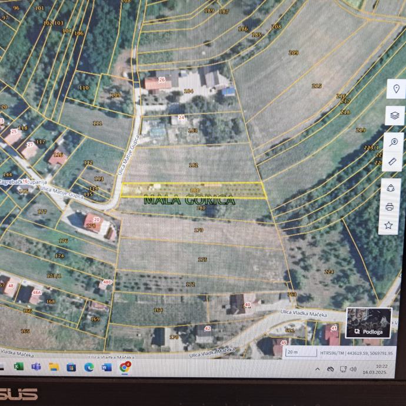Click parcel number 180

[201, 208]
